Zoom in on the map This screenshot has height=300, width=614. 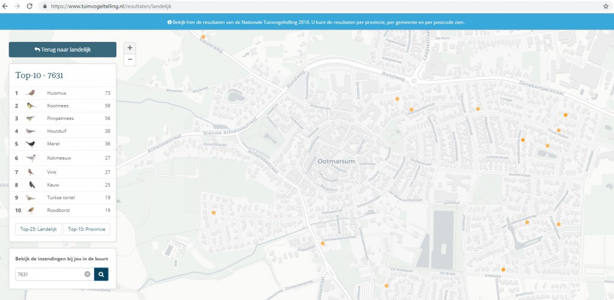[x=130, y=48]
